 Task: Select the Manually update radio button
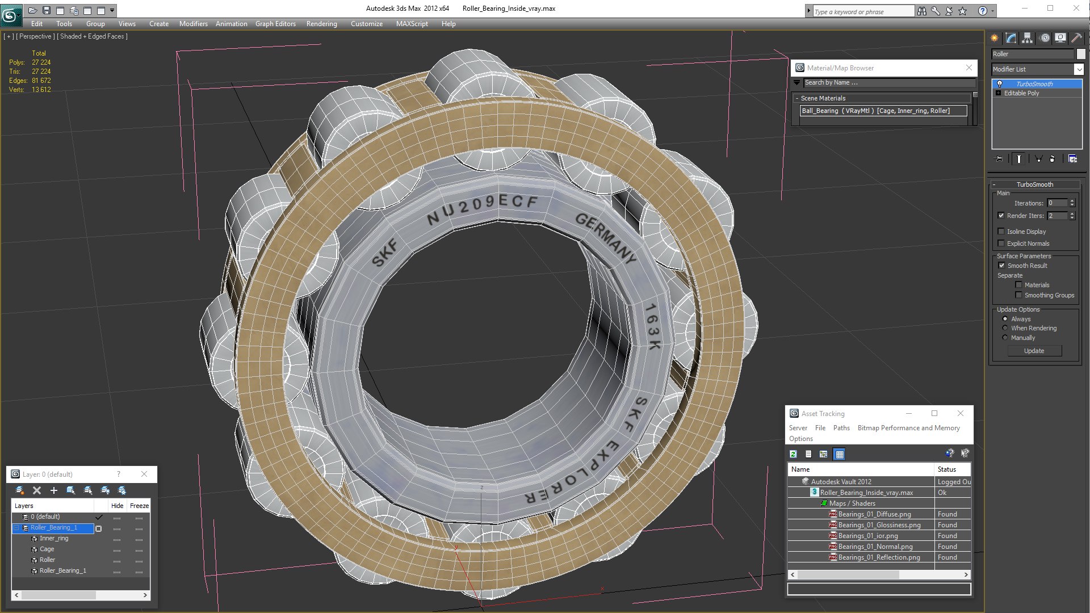[x=1005, y=338]
